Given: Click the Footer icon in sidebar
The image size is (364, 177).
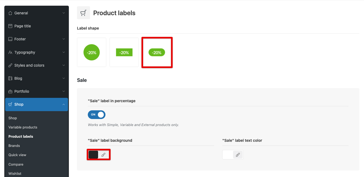Looking at the screenshot, I should pos(10,39).
